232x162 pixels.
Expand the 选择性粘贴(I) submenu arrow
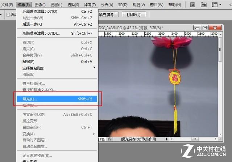94,68
